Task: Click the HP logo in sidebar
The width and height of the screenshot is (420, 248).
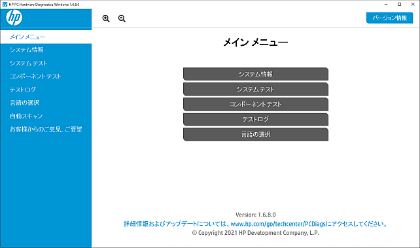Action: click(14, 18)
